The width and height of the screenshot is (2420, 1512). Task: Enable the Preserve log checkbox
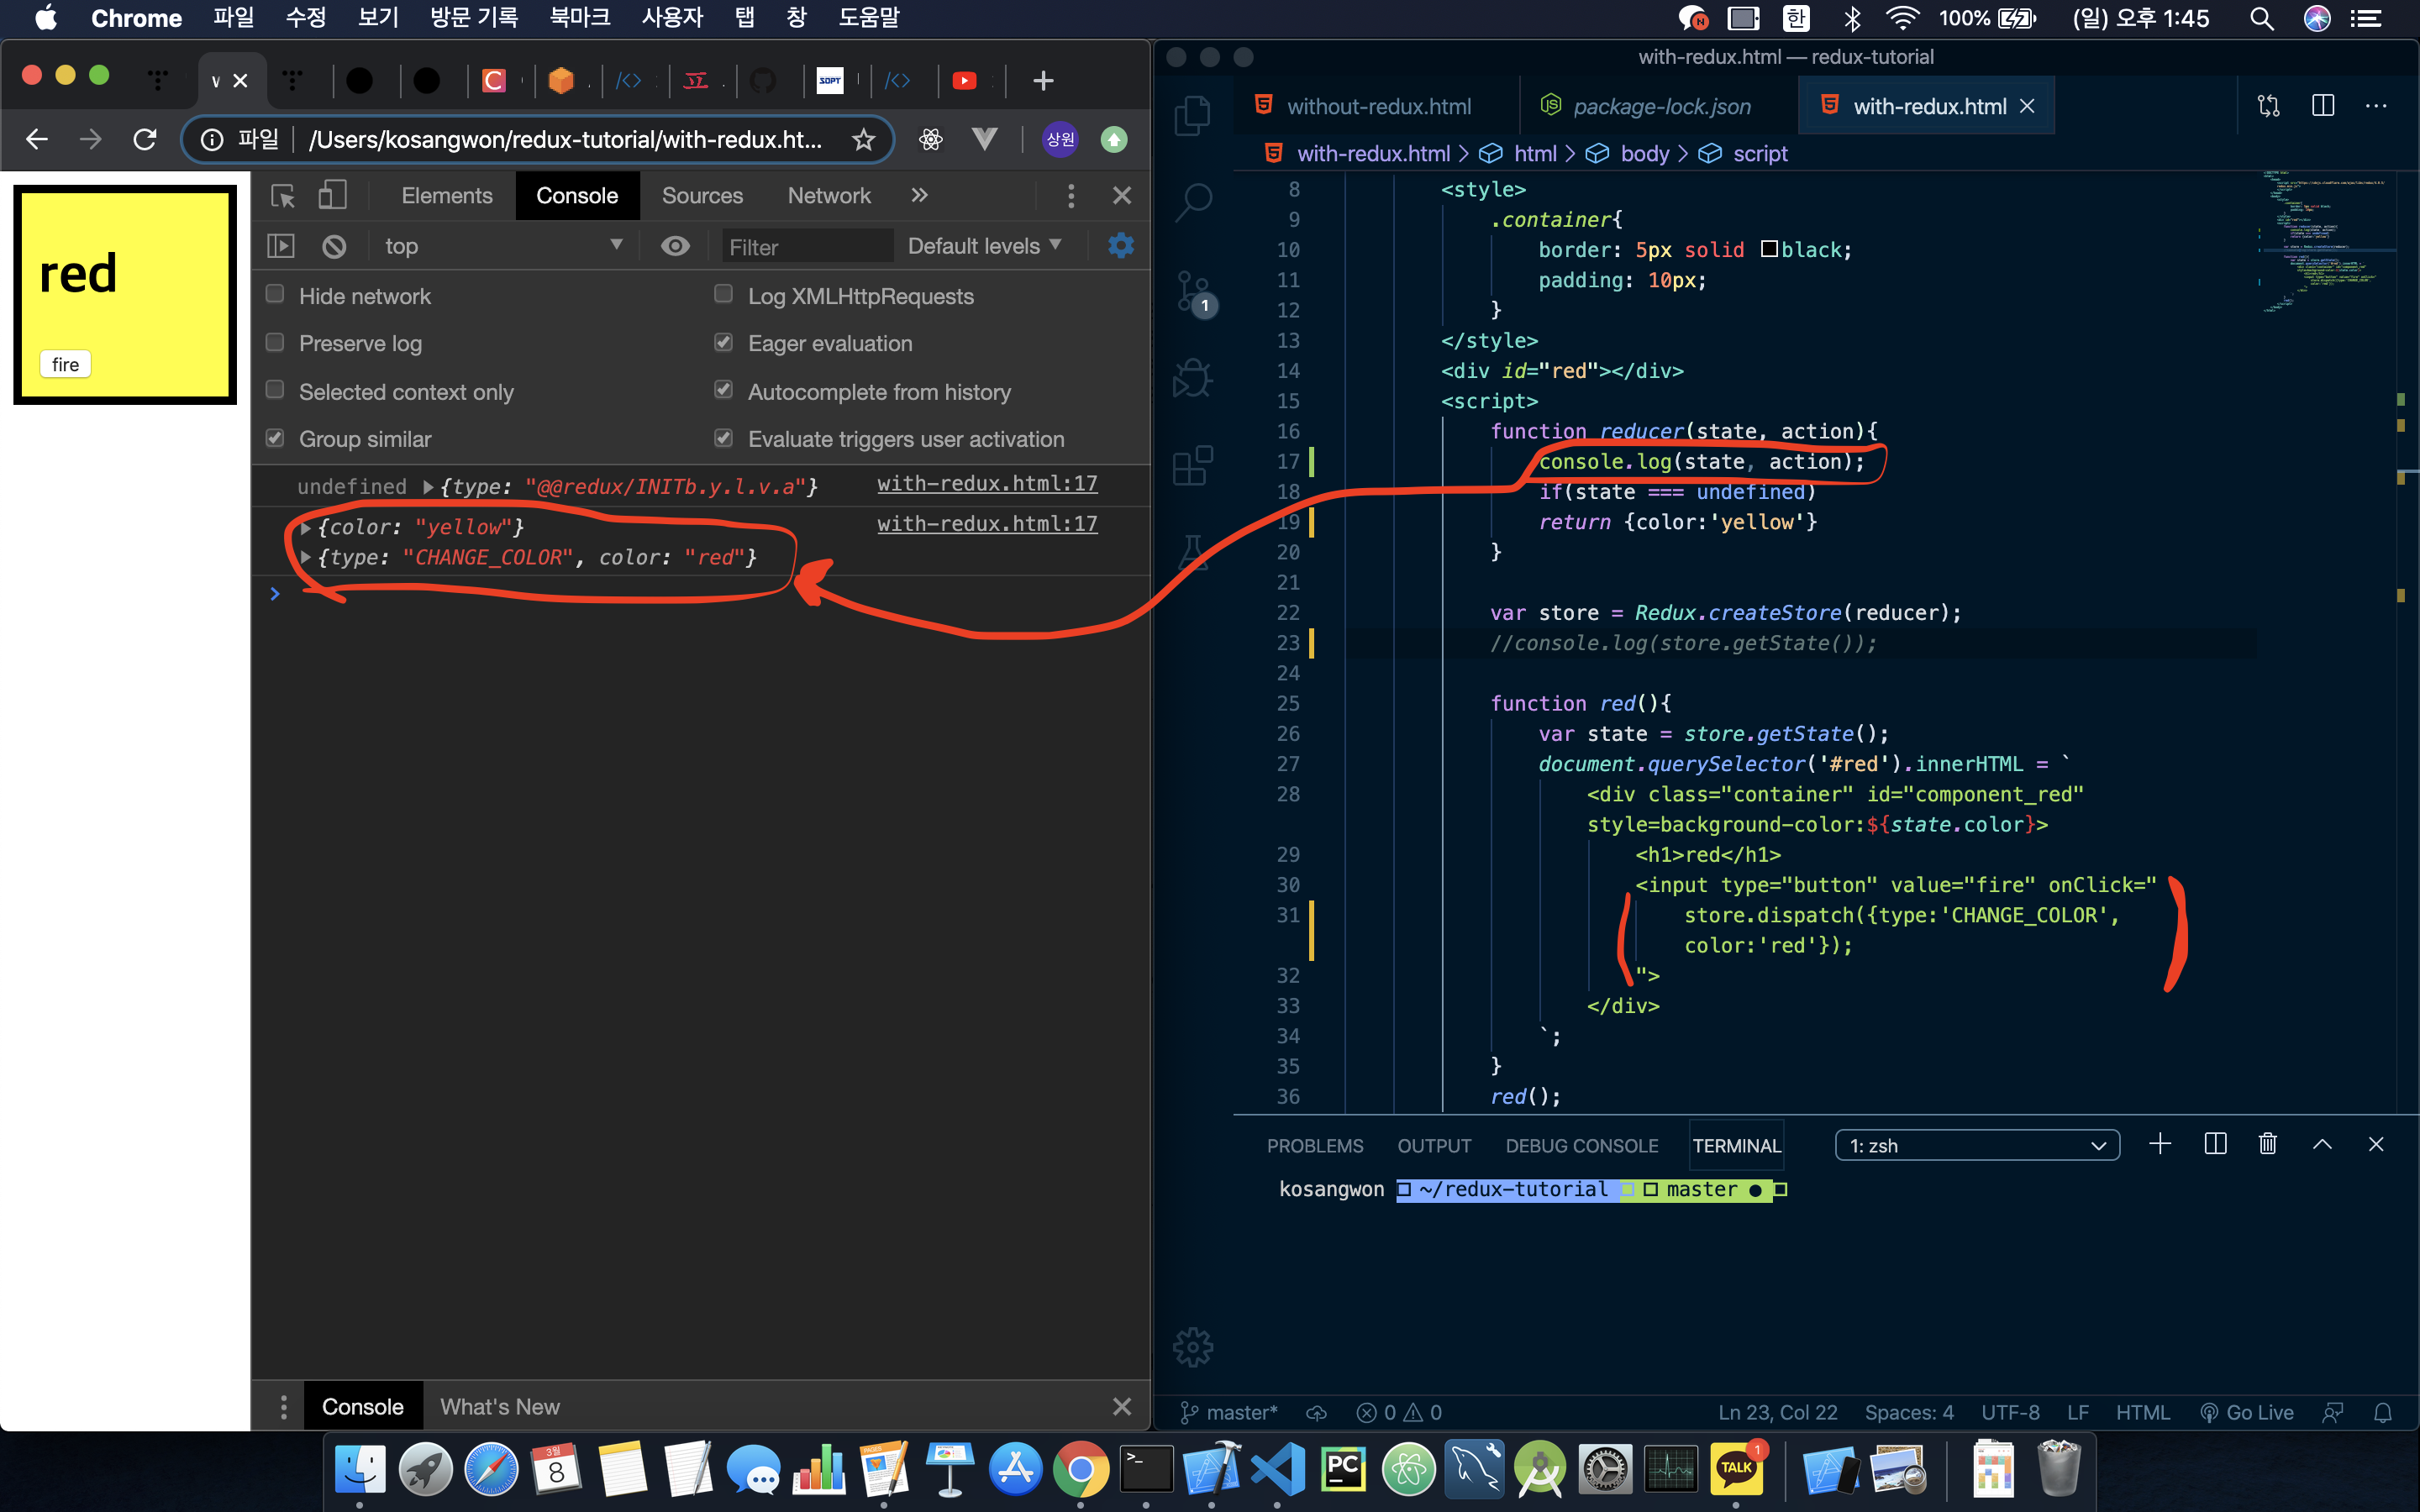point(275,343)
